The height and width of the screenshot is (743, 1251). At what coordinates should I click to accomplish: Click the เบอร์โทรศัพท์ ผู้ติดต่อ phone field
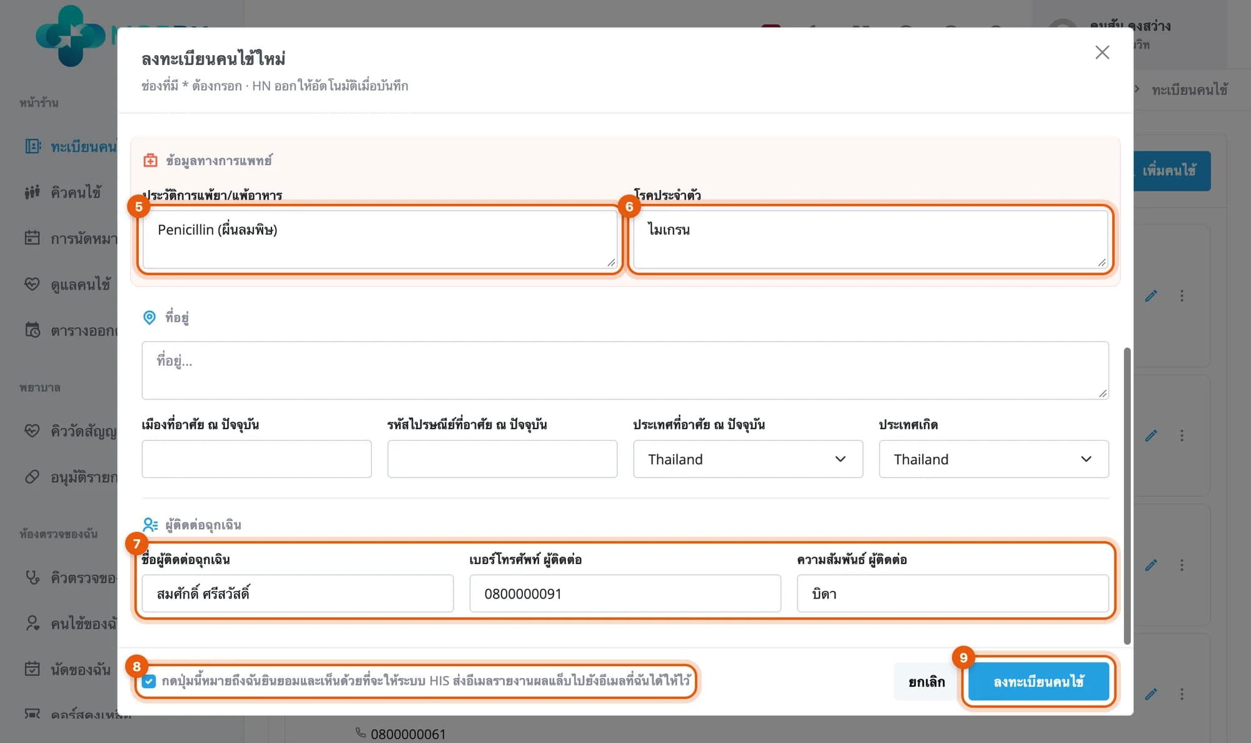[x=625, y=594]
